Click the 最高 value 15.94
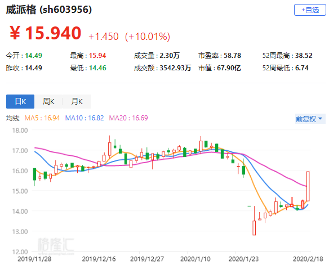Viewport: 329px width, 265px height. coord(97,56)
